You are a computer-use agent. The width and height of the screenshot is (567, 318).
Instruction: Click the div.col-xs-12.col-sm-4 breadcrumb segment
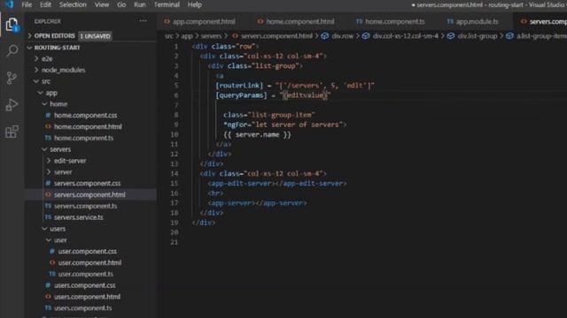coord(406,36)
